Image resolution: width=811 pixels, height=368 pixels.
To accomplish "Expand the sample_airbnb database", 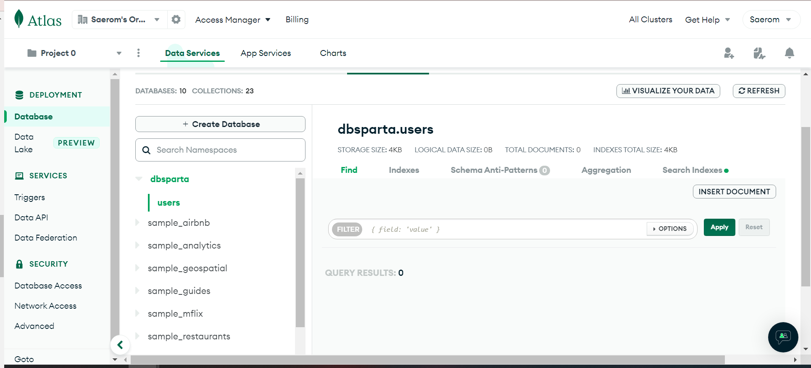I will point(137,222).
